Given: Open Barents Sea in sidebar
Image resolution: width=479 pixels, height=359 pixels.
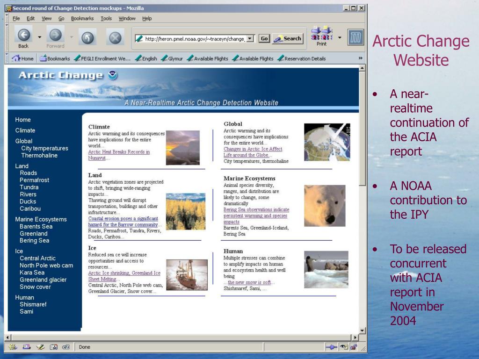Looking at the screenshot, I should [x=36, y=227].
